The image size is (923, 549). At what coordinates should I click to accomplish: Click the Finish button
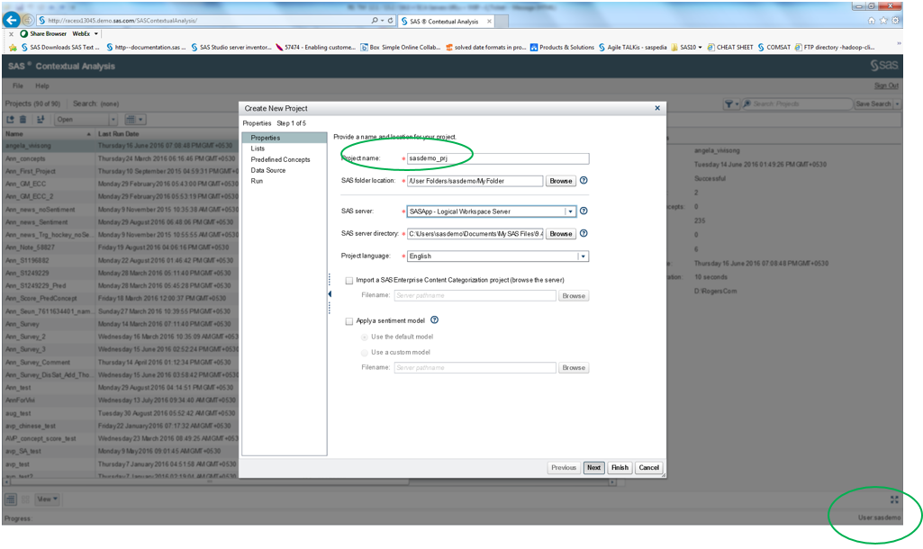pyautogui.click(x=620, y=468)
